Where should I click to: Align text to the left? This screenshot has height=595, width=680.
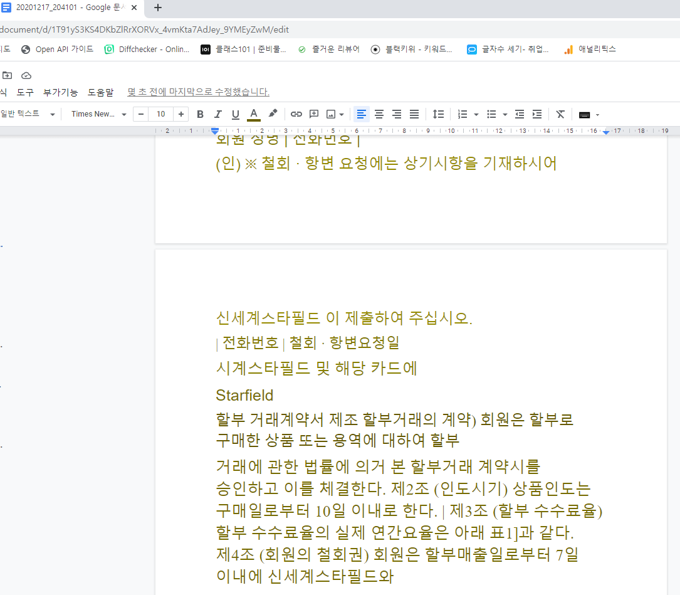361,114
